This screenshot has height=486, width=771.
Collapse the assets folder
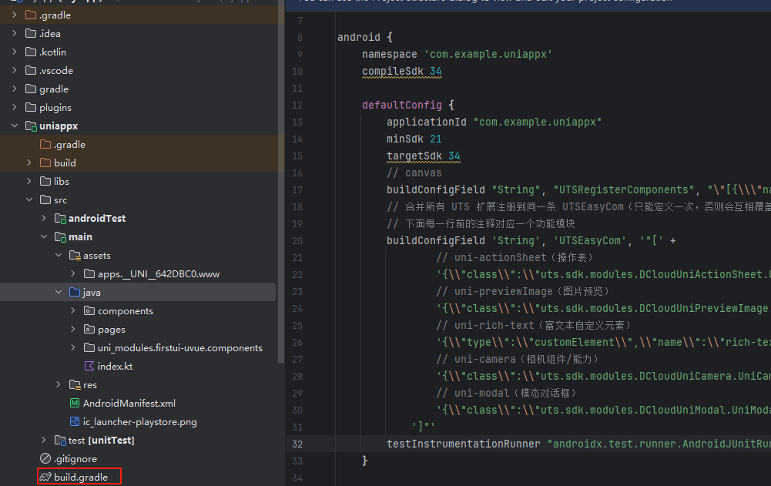pyautogui.click(x=59, y=255)
